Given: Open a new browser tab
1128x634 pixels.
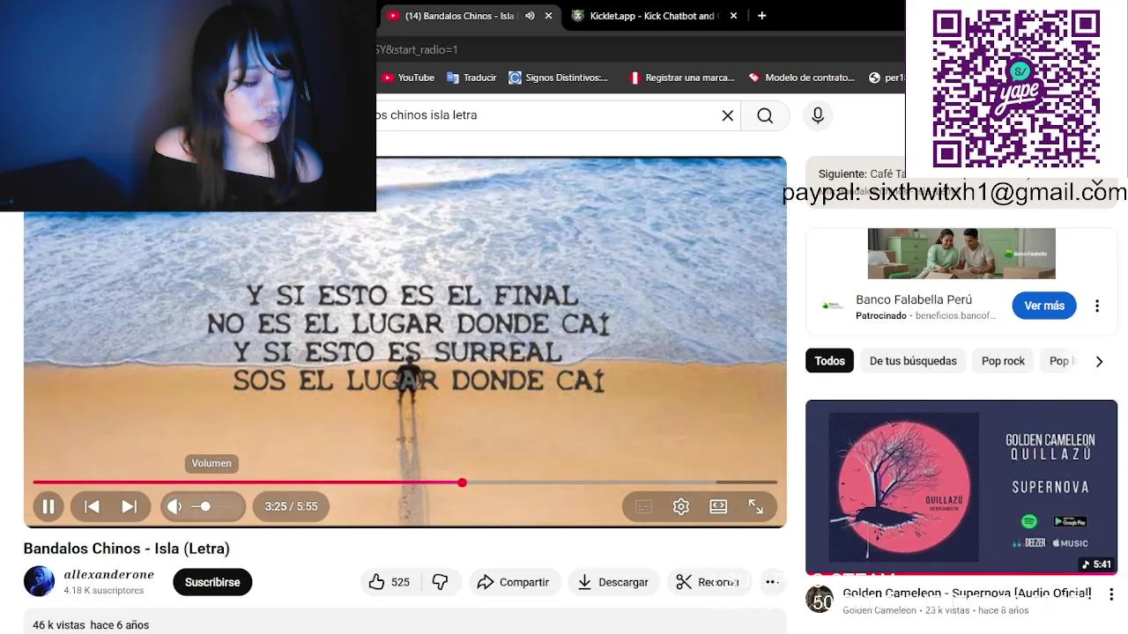Looking at the screenshot, I should (x=761, y=16).
